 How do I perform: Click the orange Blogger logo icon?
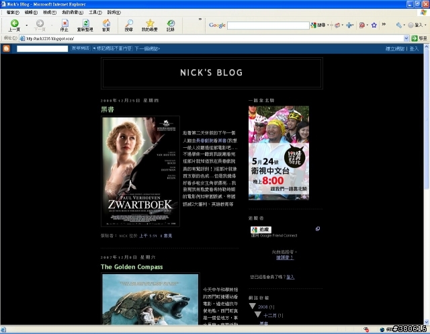pos(6,48)
